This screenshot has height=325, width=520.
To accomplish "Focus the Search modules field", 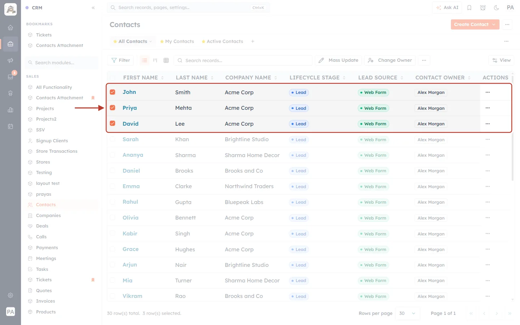I will 62,62.
